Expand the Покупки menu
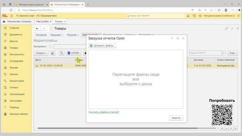The width and height of the screenshot is (242, 136). click(x=73, y=35)
